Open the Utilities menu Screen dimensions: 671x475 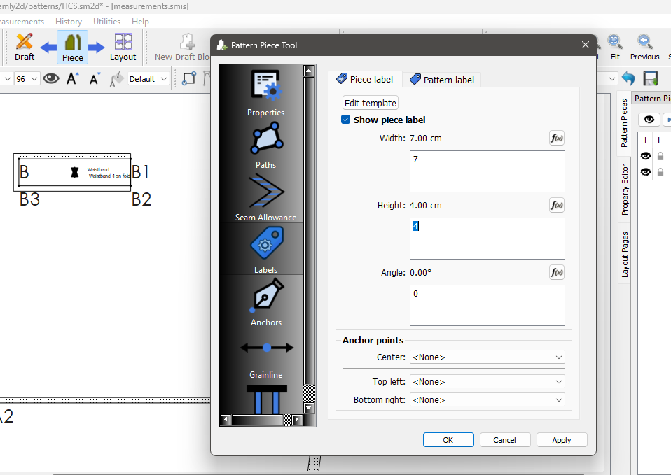[106, 22]
